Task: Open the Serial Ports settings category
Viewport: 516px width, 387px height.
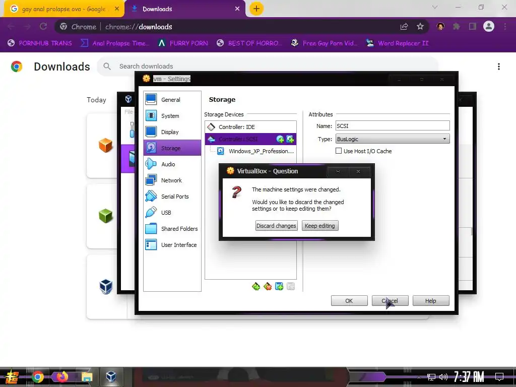Action: (x=172, y=196)
